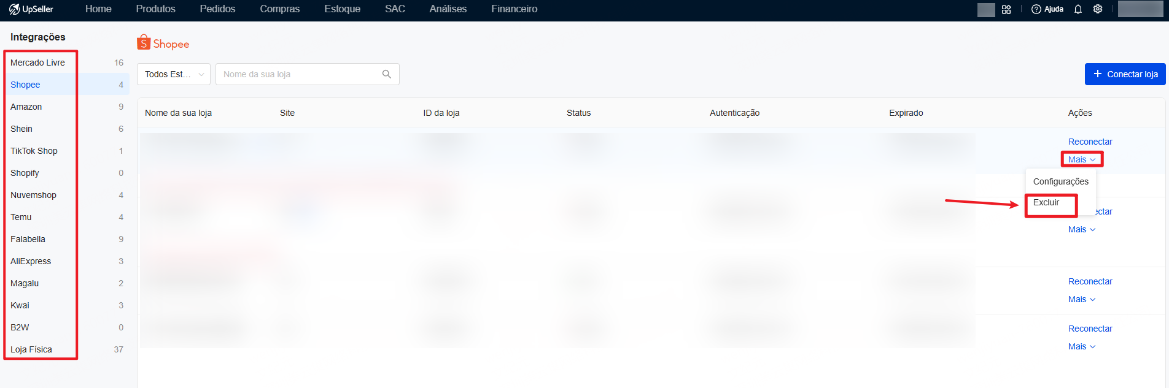This screenshot has height=388, width=1169.
Task: Open the Ajuda help menu
Action: coord(1047,9)
